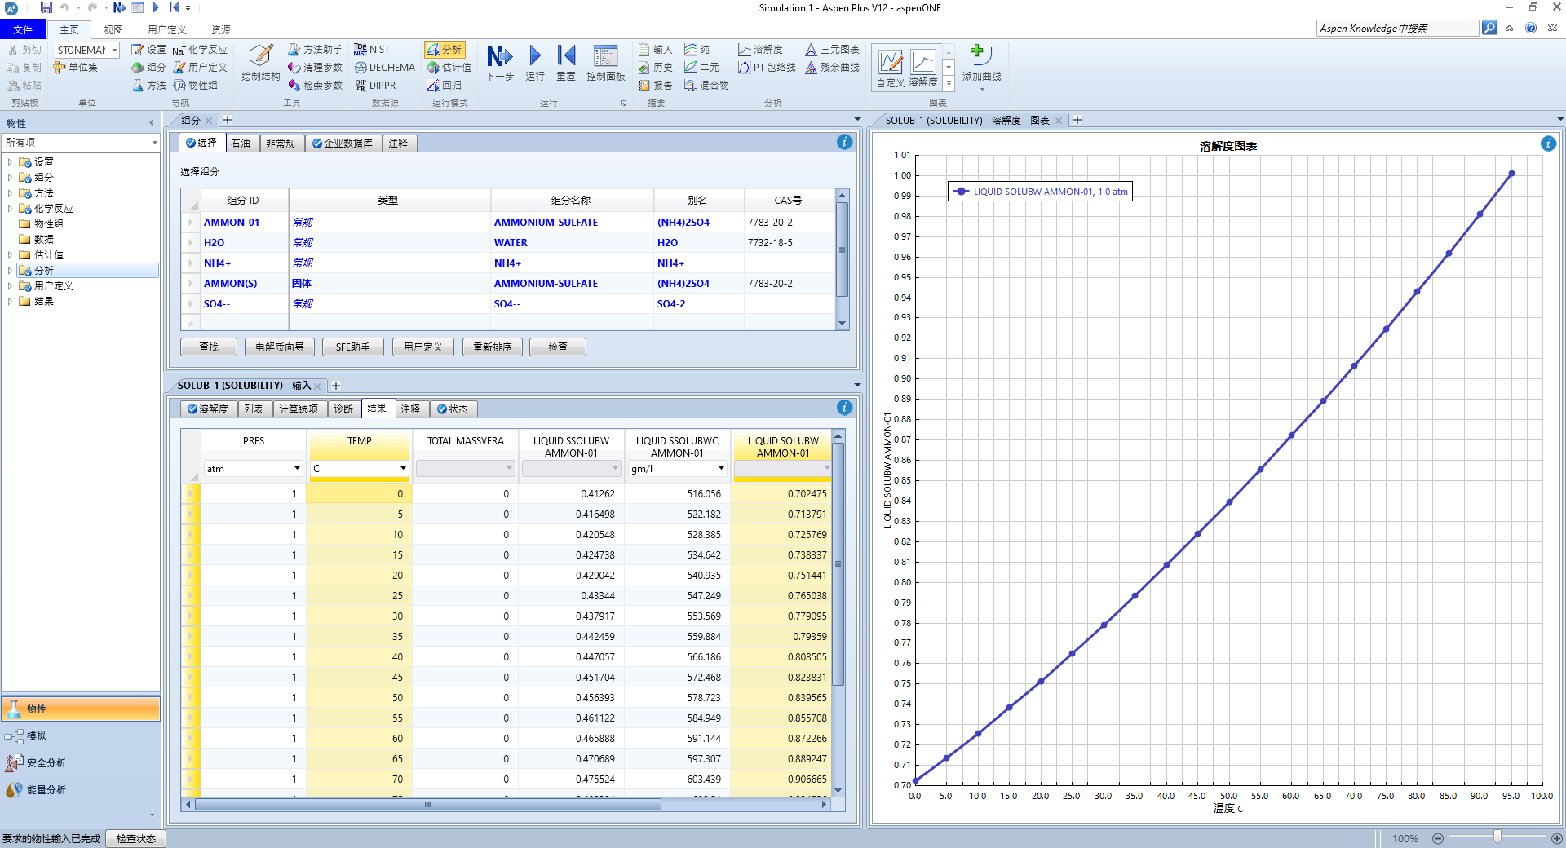
Task: Open 纯 pure analysis
Action: pyautogui.click(x=697, y=50)
